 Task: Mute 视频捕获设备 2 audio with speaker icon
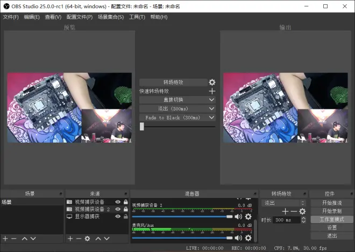pyautogui.click(x=238, y=217)
